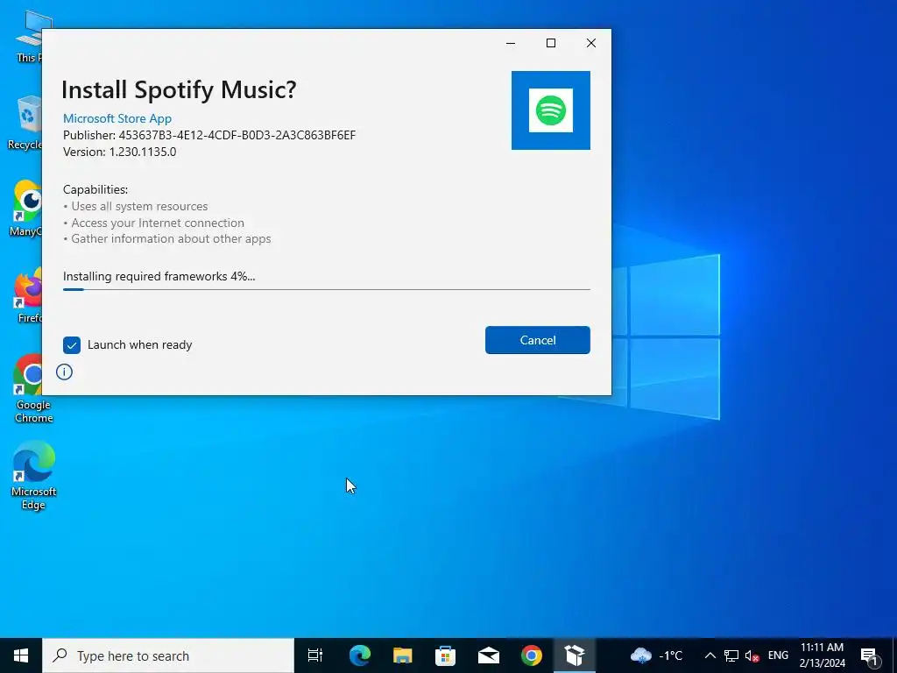Open weather widget showing -1°C
The width and height of the screenshot is (897, 673).
tap(656, 655)
